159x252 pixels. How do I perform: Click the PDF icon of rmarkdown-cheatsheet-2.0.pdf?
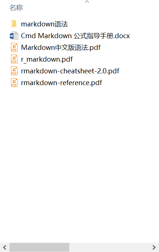[x=14, y=71]
